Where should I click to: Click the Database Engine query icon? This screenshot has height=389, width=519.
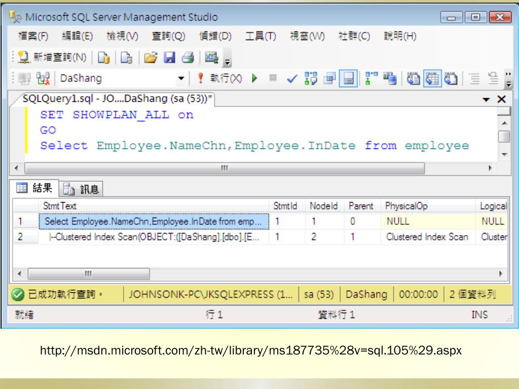point(104,58)
